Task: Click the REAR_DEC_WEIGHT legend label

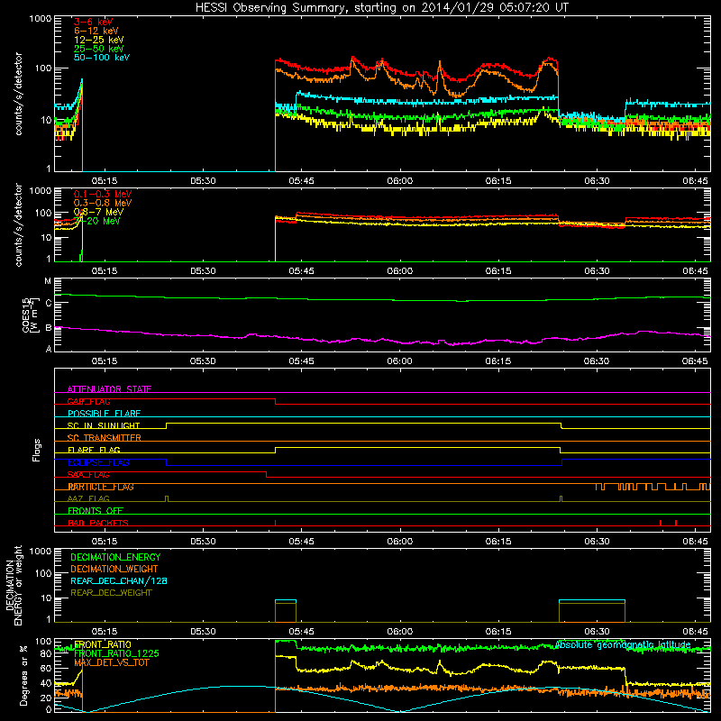Action: [111, 593]
